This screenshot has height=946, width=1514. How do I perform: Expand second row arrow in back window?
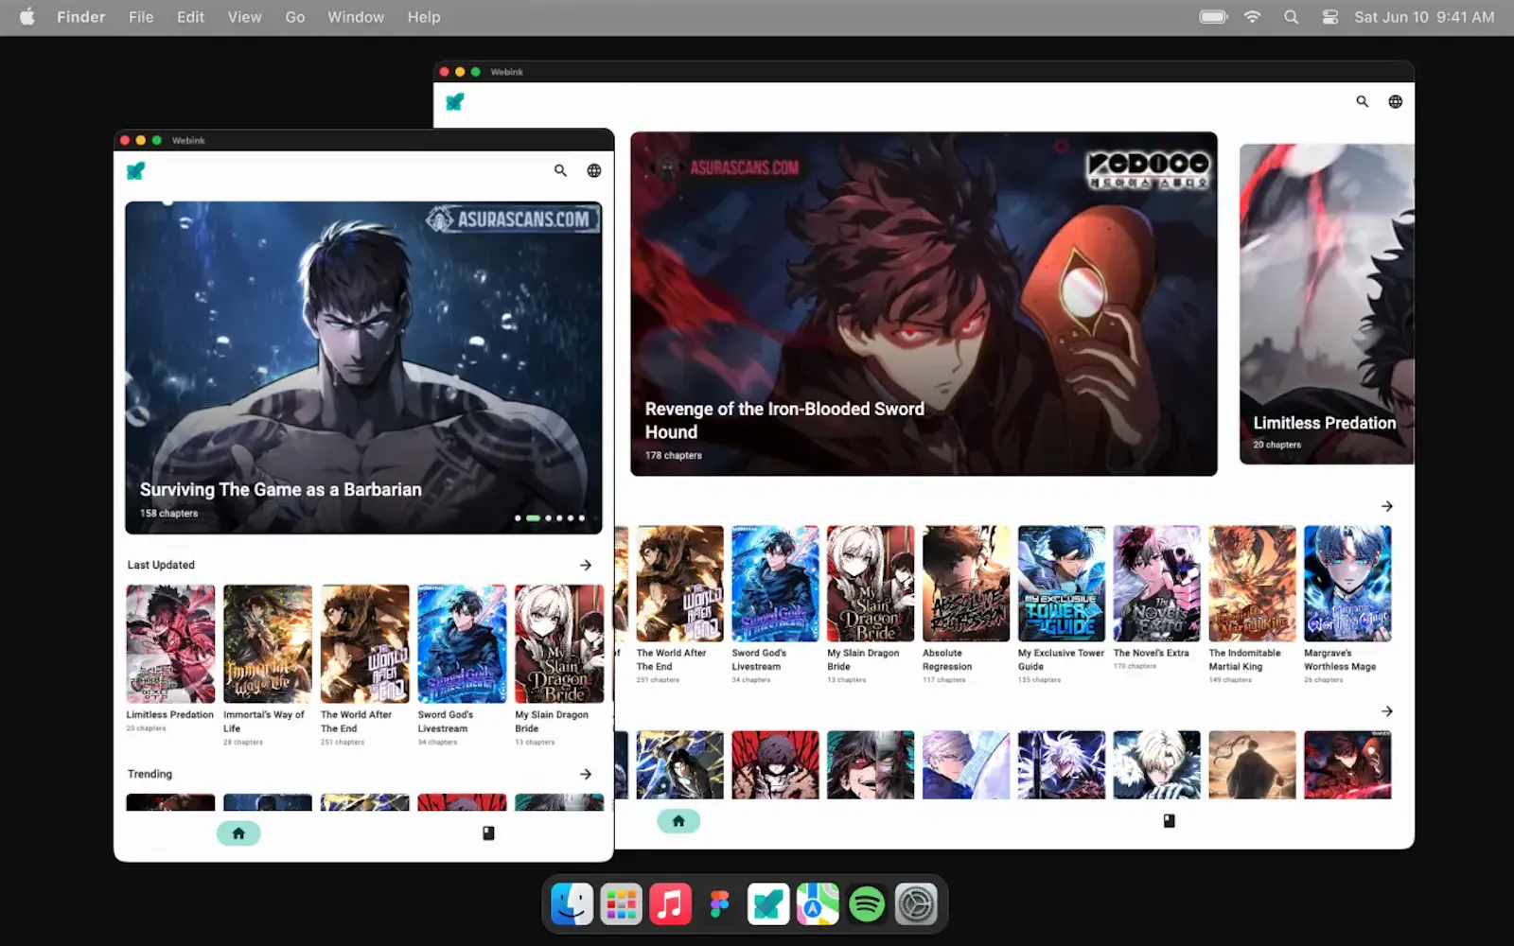pyautogui.click(x=1387, y=711)
